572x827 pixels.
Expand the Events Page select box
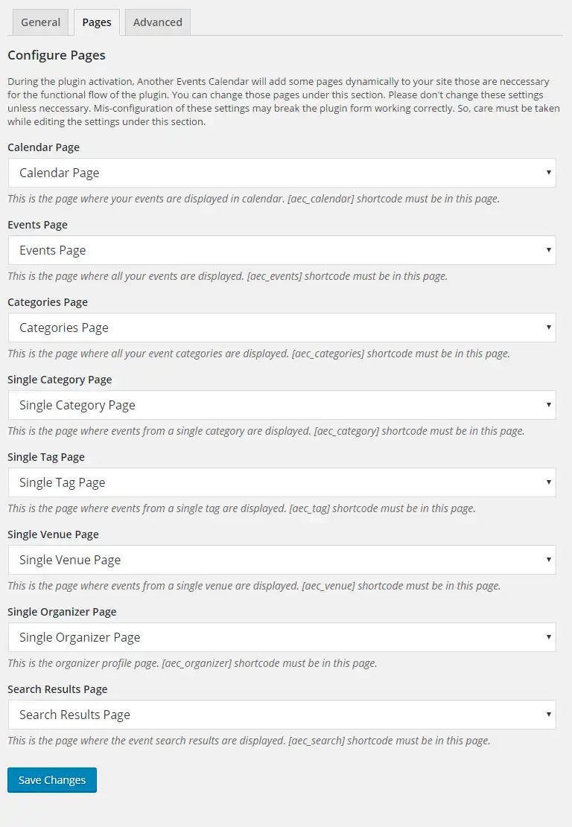coord(282,250)
